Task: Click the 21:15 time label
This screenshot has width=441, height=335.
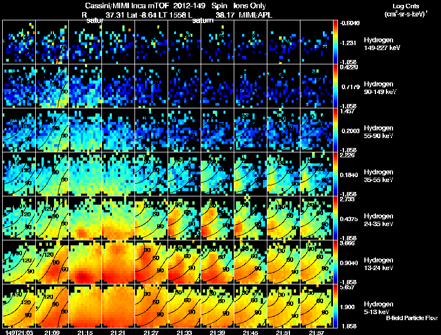Action: (85, 332)
